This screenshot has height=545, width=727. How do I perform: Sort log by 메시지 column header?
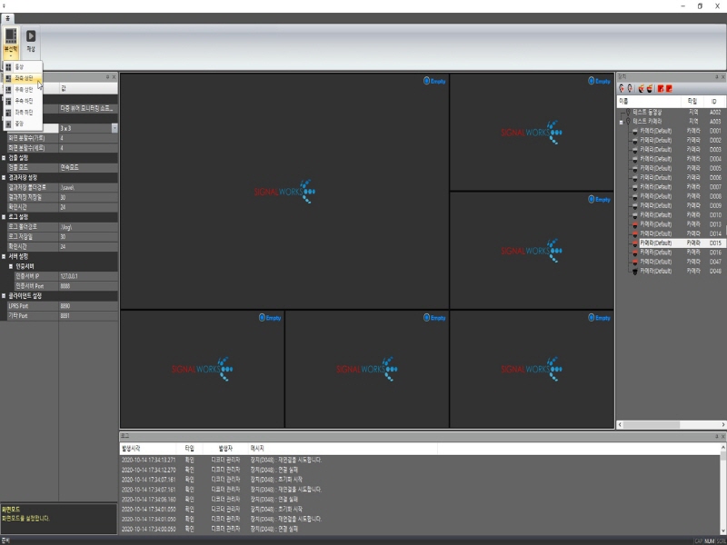pos(344,449)
